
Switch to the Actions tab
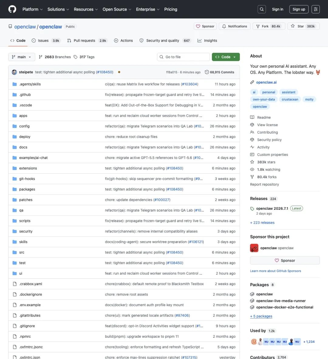click(124, 40)
